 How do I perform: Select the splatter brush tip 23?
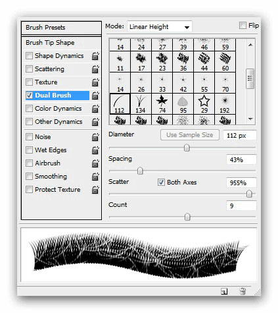[162, 62]
